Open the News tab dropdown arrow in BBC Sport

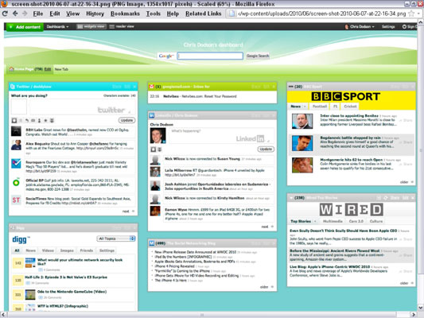(x=305, y=107)
